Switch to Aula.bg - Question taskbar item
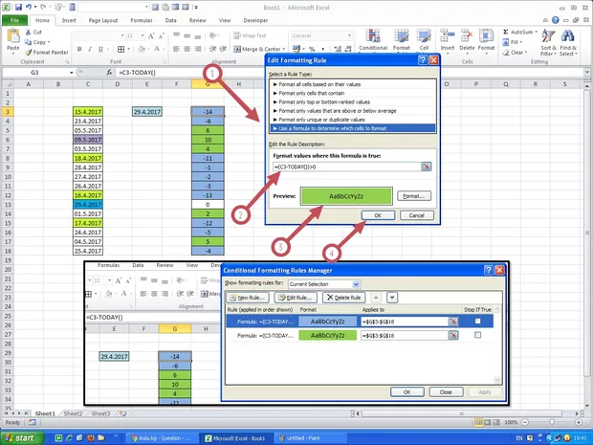Viewport: 593px width, 445px height. [161, 438]
